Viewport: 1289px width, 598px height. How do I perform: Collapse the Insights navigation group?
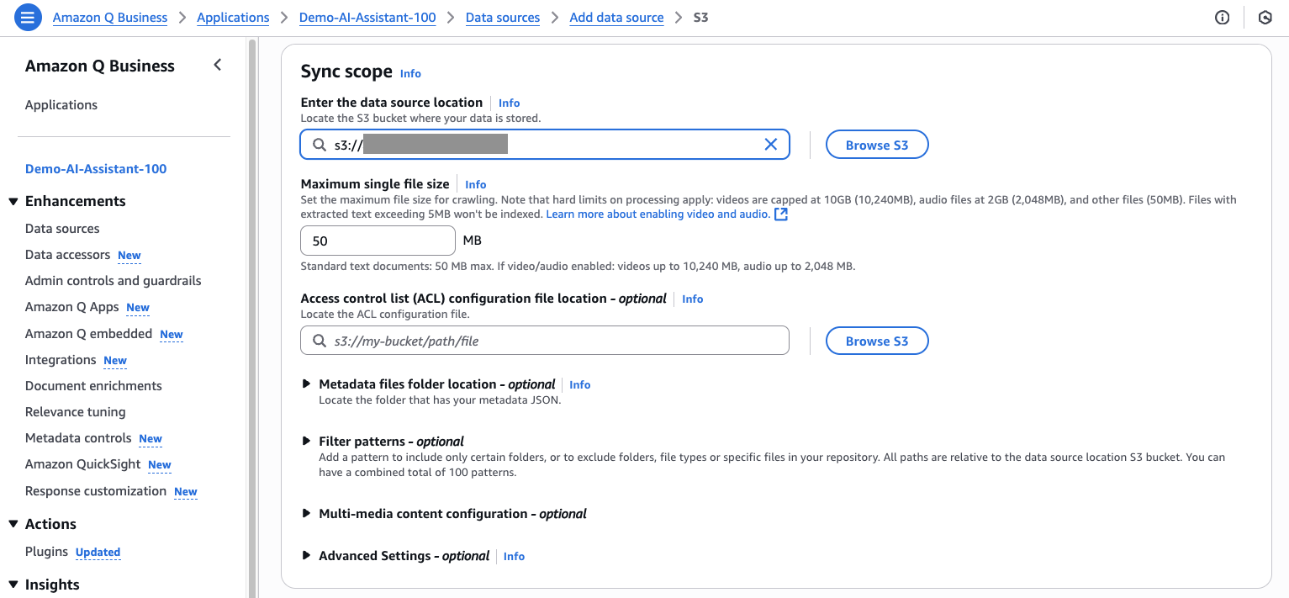pyautogui.click(x=13, y=585)
